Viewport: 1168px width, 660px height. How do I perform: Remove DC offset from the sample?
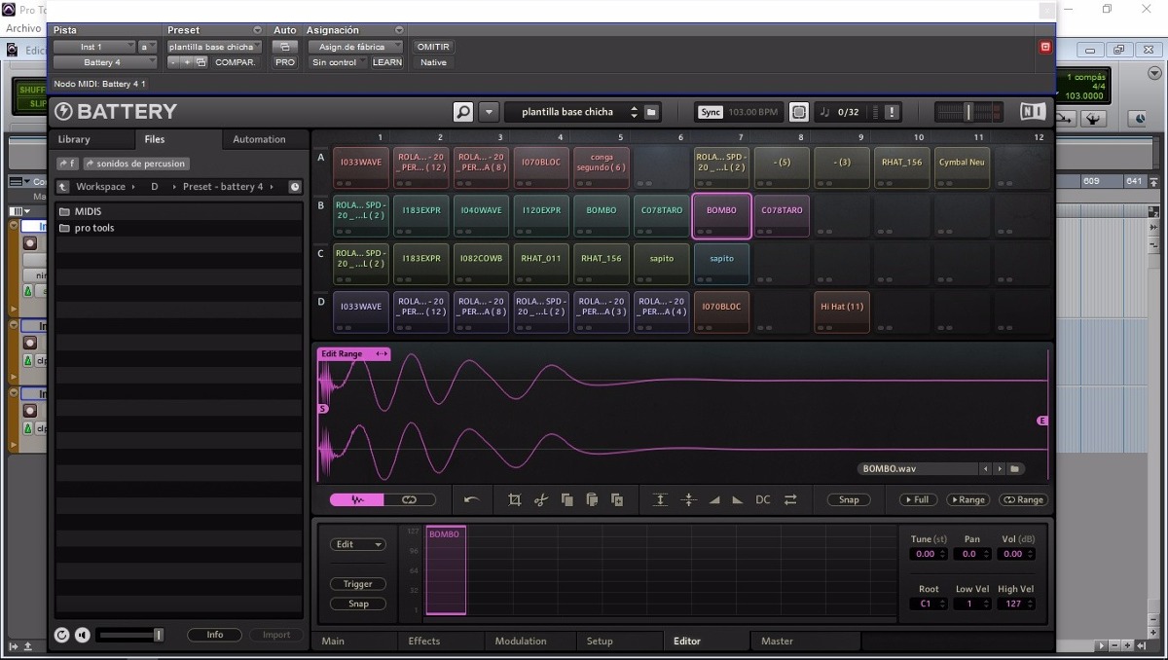763,499
